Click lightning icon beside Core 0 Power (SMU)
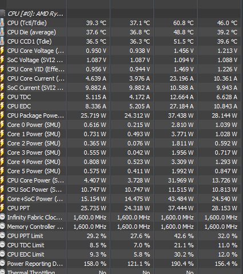The height and width of the screenshot is (274, 243). (x=2, y=125)
